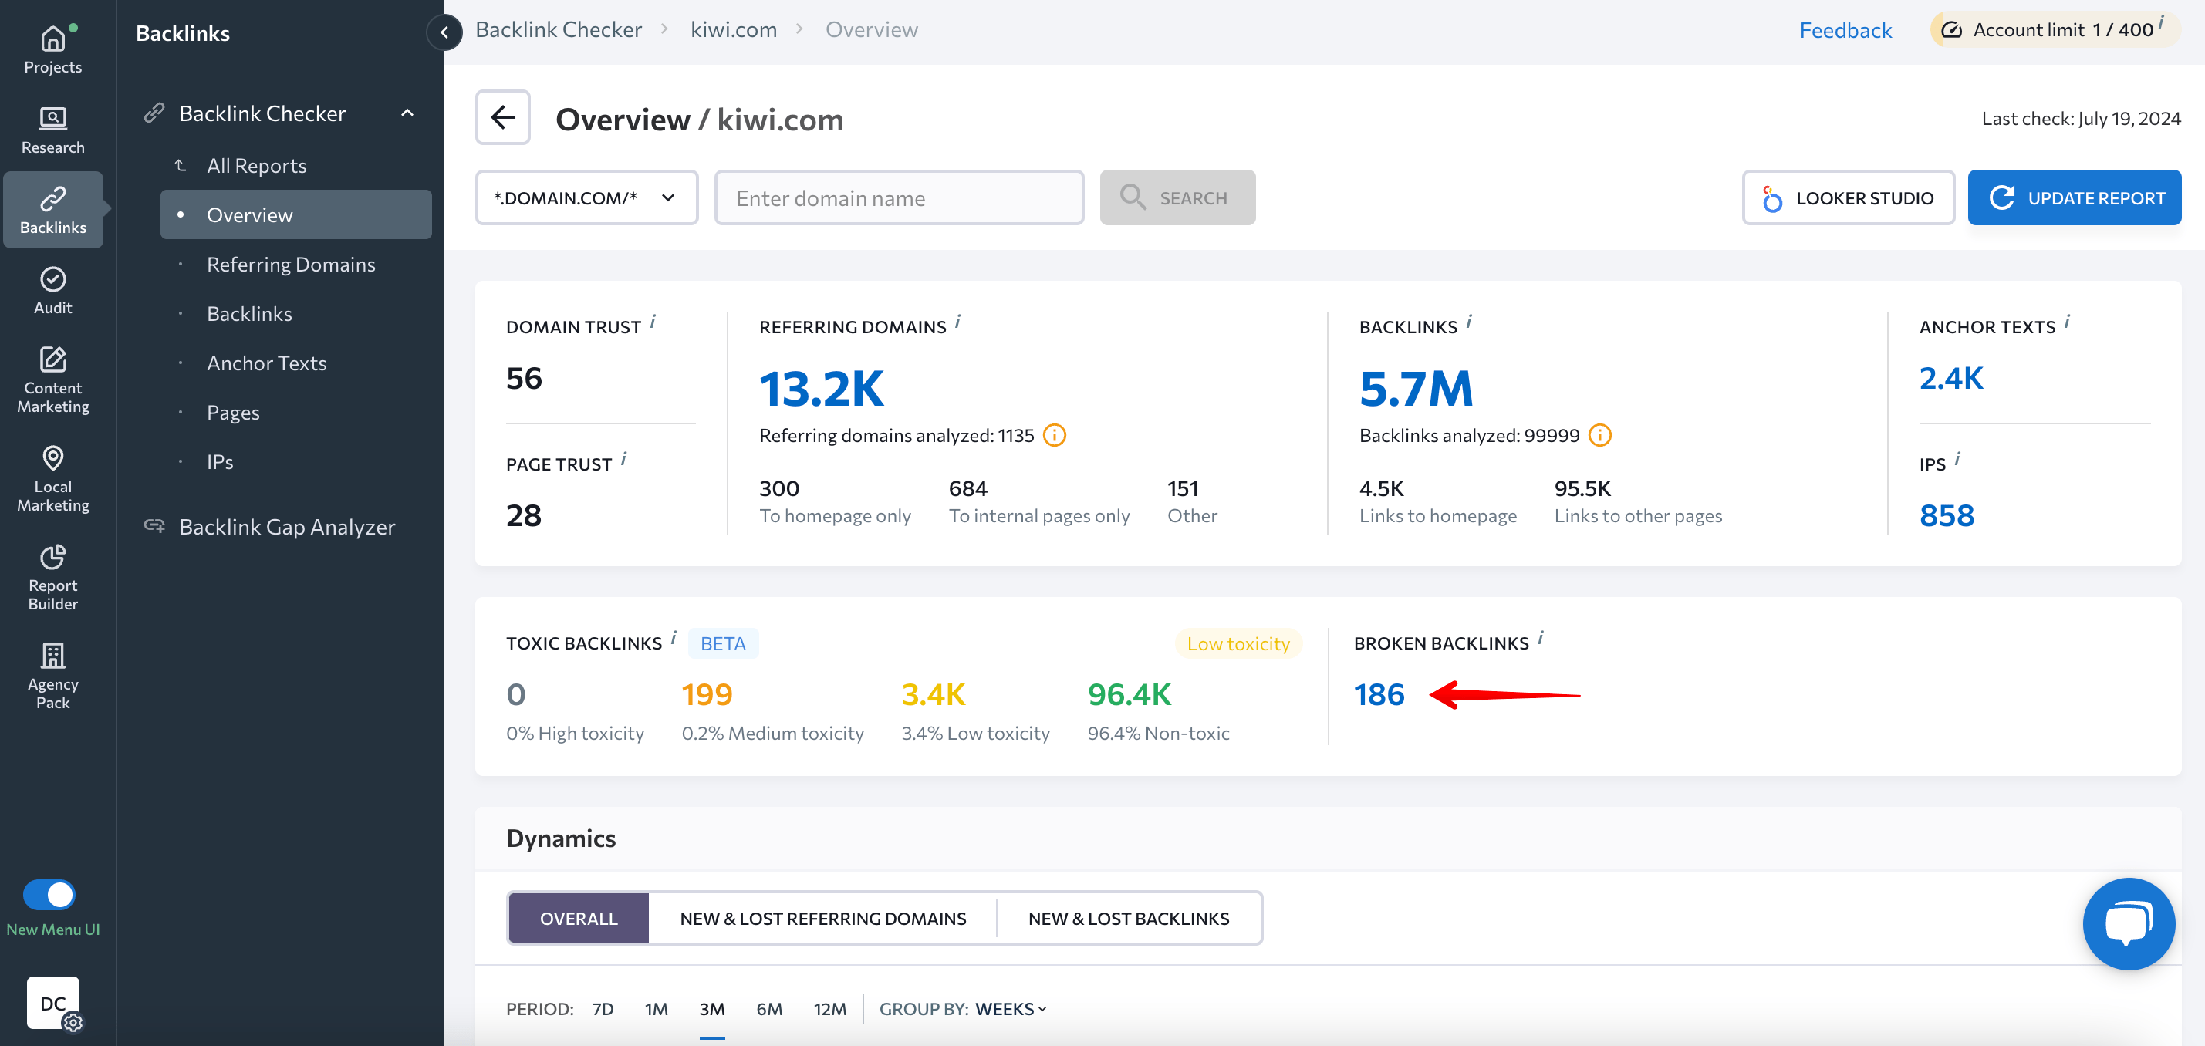Open the Backlink Gap Analyzer
Image resolution: width=2205 pixels, height=1046 pixels.
point(286,526)
